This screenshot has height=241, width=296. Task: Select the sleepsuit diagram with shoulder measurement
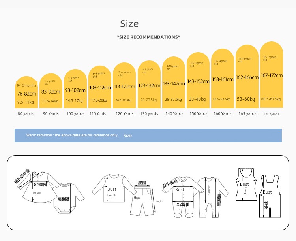[x=212, y=197]
